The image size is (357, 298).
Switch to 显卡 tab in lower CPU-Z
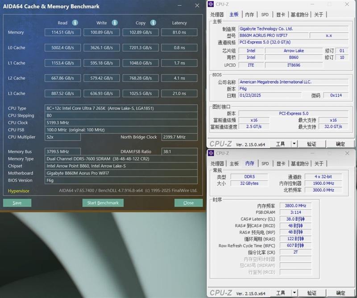(x=281, y=163)
